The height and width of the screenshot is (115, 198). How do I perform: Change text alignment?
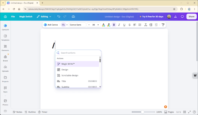135,25
